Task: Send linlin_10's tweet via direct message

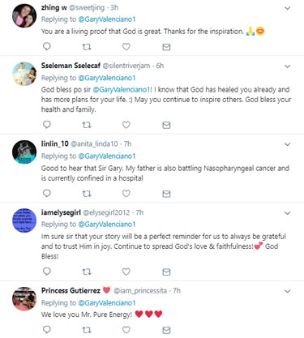Action: pos(166,194)
